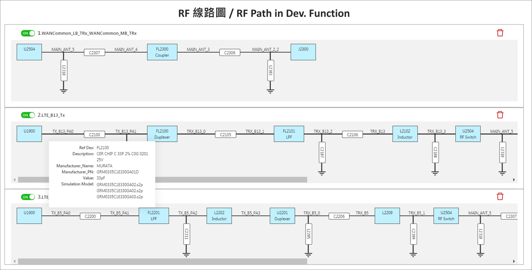Select the L2102 Inductor block

click(x=405, y=134)
